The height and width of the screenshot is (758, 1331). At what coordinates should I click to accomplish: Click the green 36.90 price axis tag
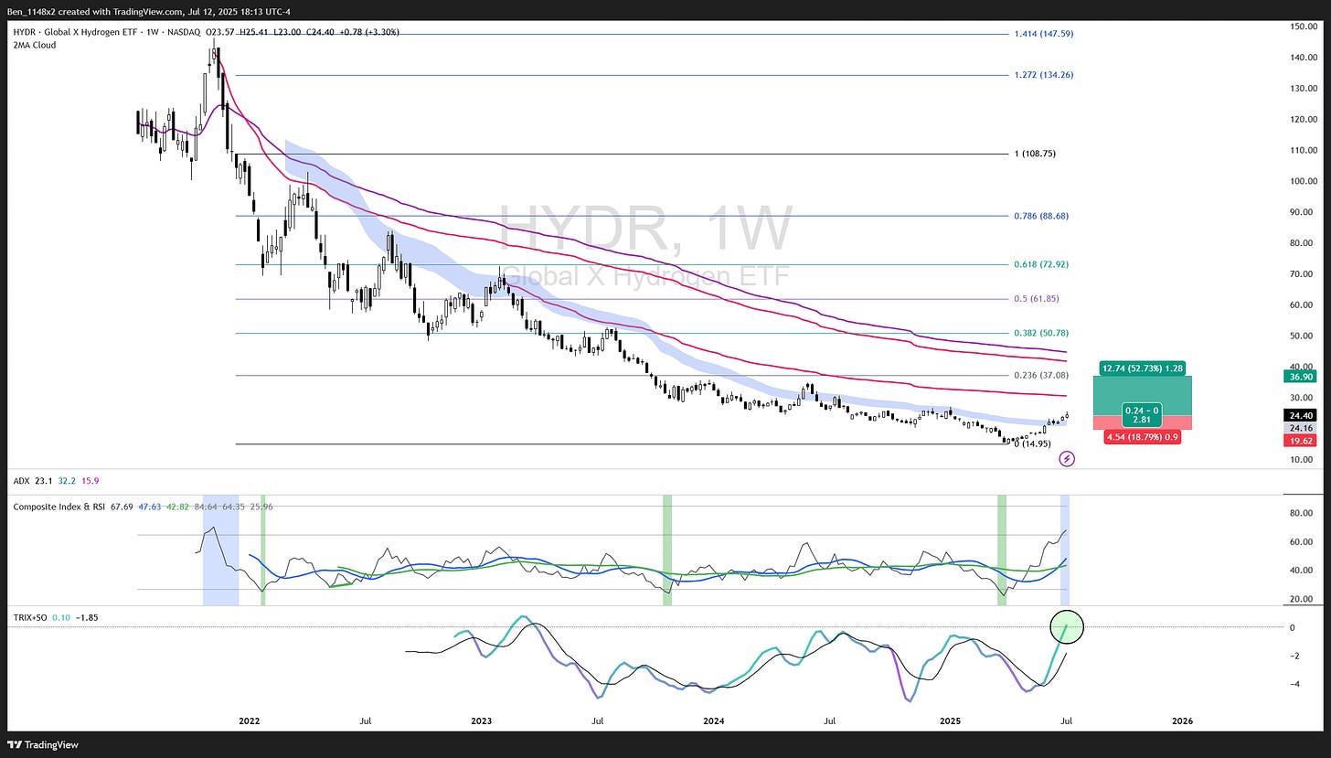point(1301,376)
